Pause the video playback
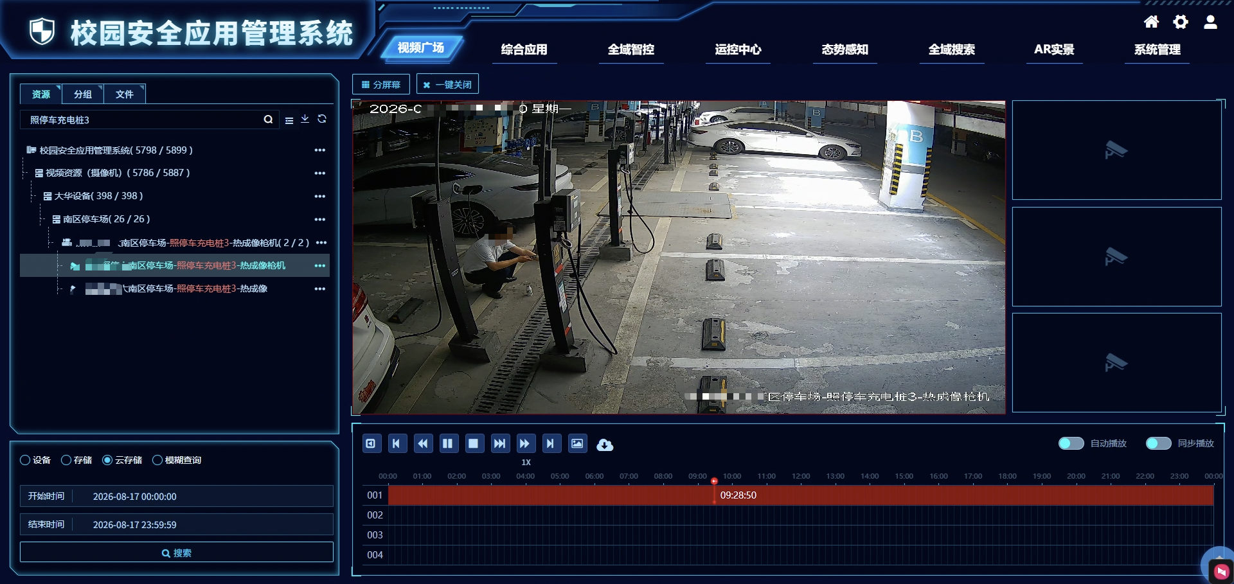 click(448, 443)
